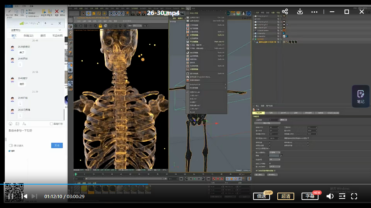Send the scene via Octane star icon
The width and height of the screenshot is (371, 208).
[76, 26]
